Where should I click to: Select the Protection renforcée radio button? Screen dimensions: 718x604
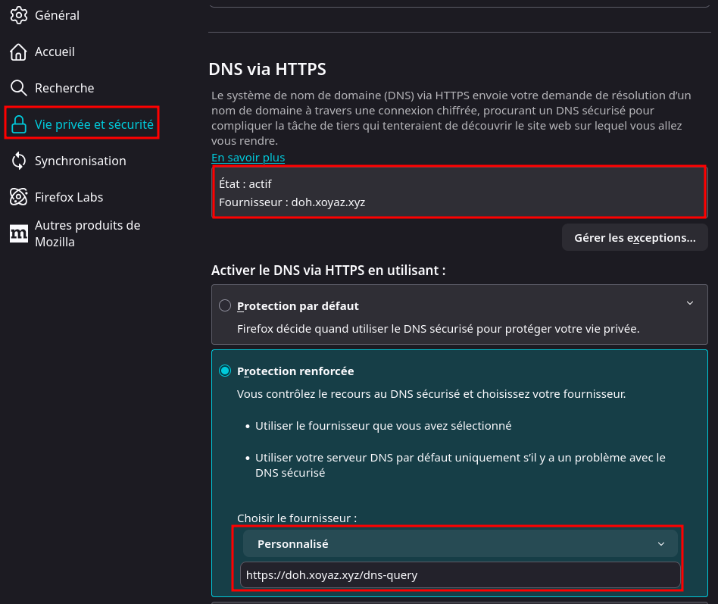pos(225,371)
